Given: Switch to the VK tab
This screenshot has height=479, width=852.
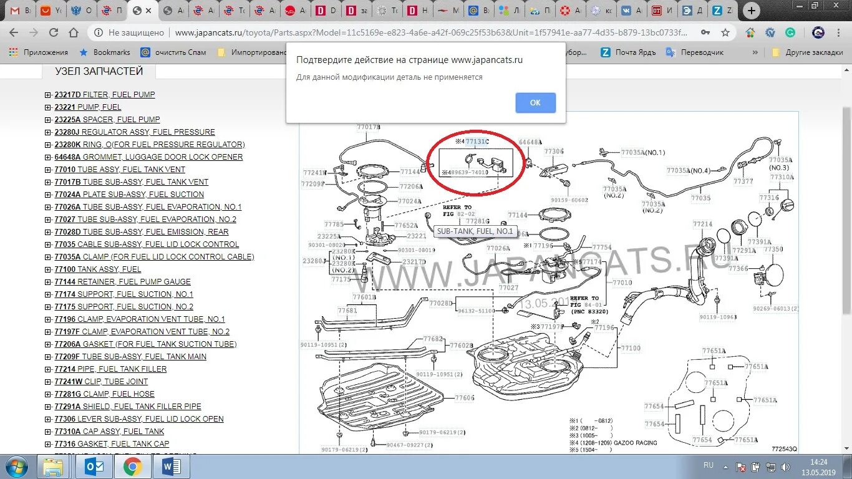Looking at the screenshot, I should coord(630,11).
